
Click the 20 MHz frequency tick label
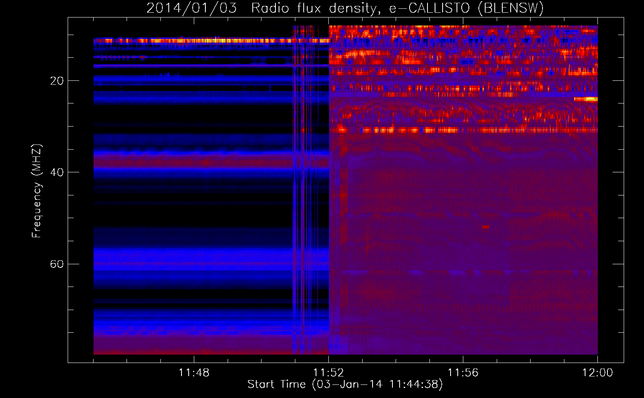[57, 81]
